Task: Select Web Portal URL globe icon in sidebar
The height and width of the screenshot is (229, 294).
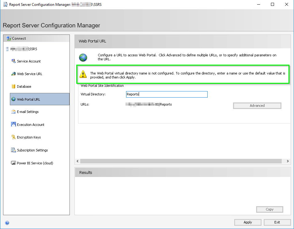Action: pos(14,99)
